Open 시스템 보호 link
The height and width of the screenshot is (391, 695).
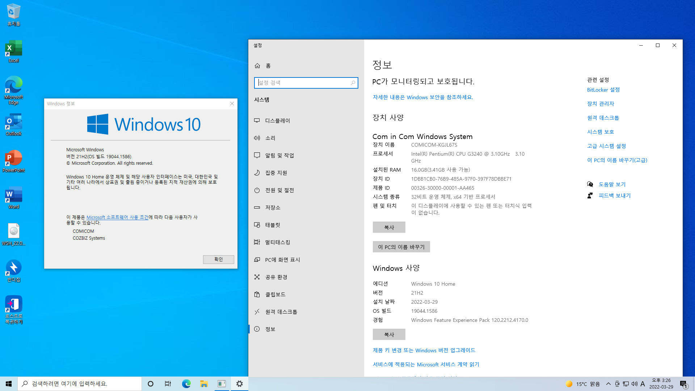(601, 132)
